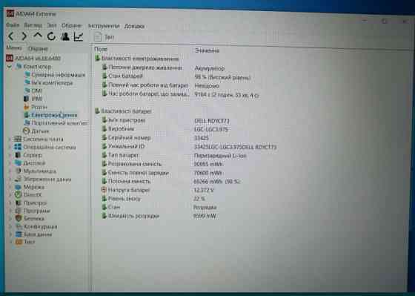This screenshot has height=296, width=415.
Task: Click the up-level arrow in the toolbar
Action: 38,36
